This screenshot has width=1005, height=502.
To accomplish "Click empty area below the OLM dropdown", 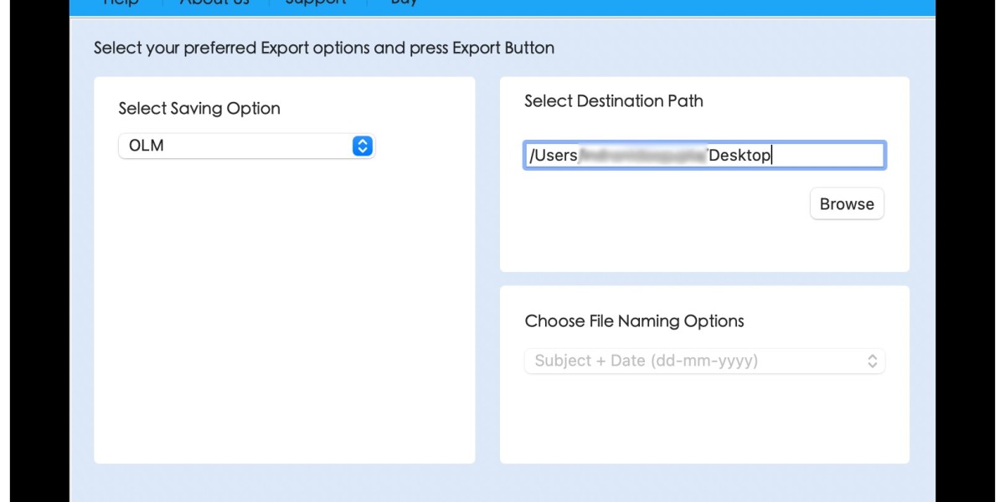I will pos(284,310).
